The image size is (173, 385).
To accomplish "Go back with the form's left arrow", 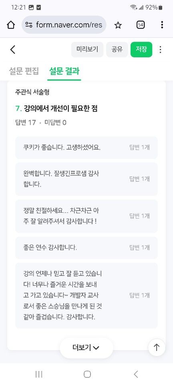I will tap(13, 50).
